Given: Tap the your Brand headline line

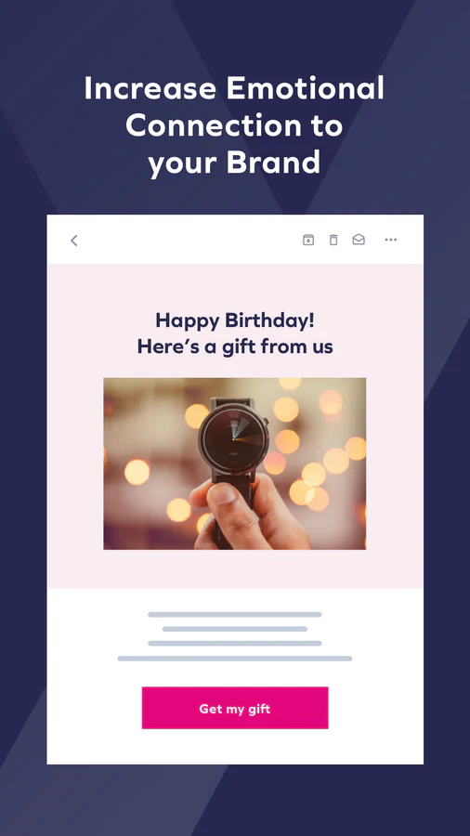Looking at the screenshot, I should pyautogui.click(x=234, y=163).
